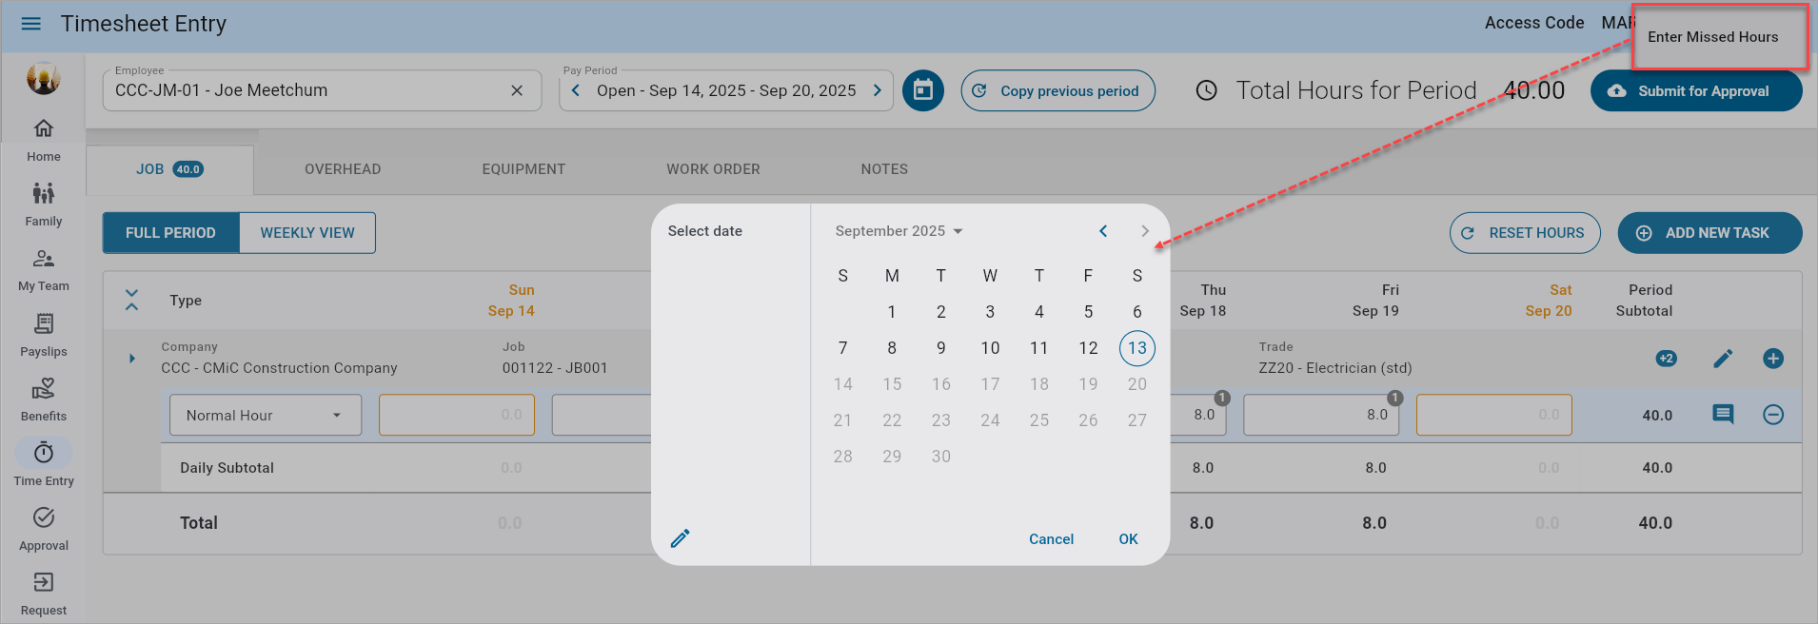Collapse all rows icon beside Type
Viewport: 1818px width, 624px height.
tap(132, 300)
